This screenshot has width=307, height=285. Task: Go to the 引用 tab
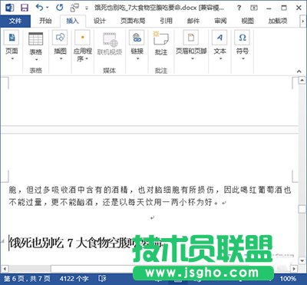[166, 21]
